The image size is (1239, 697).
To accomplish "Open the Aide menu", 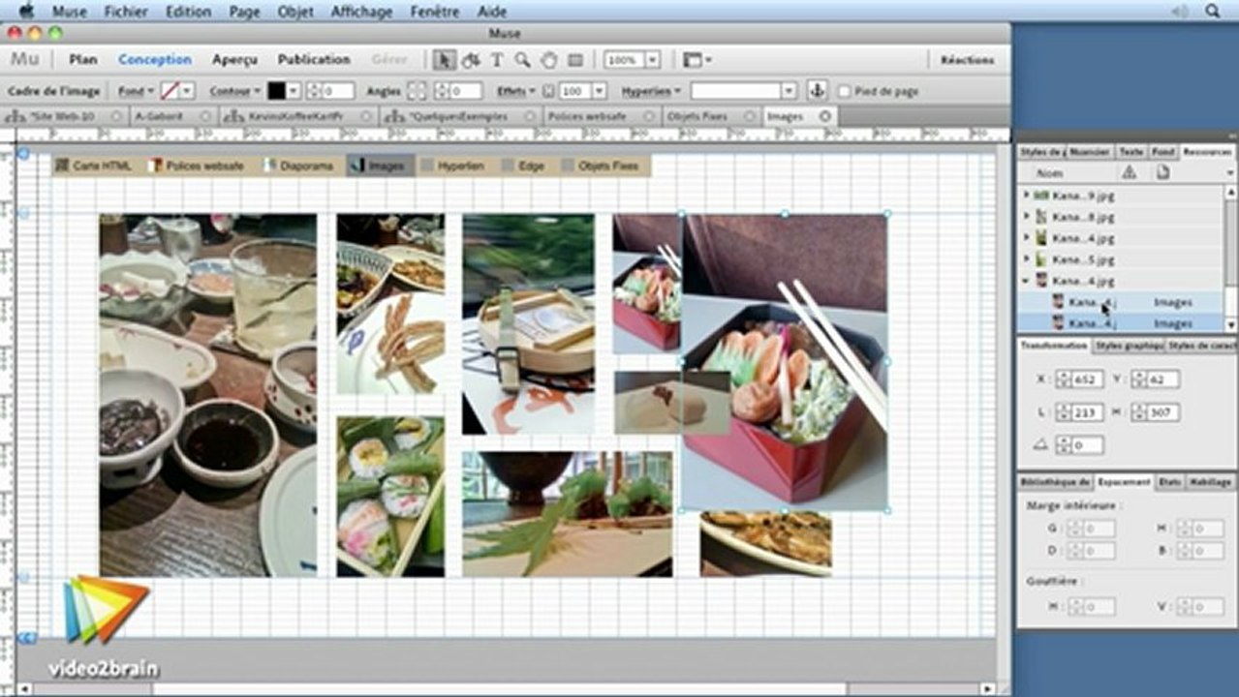I will tap(492, 12).
